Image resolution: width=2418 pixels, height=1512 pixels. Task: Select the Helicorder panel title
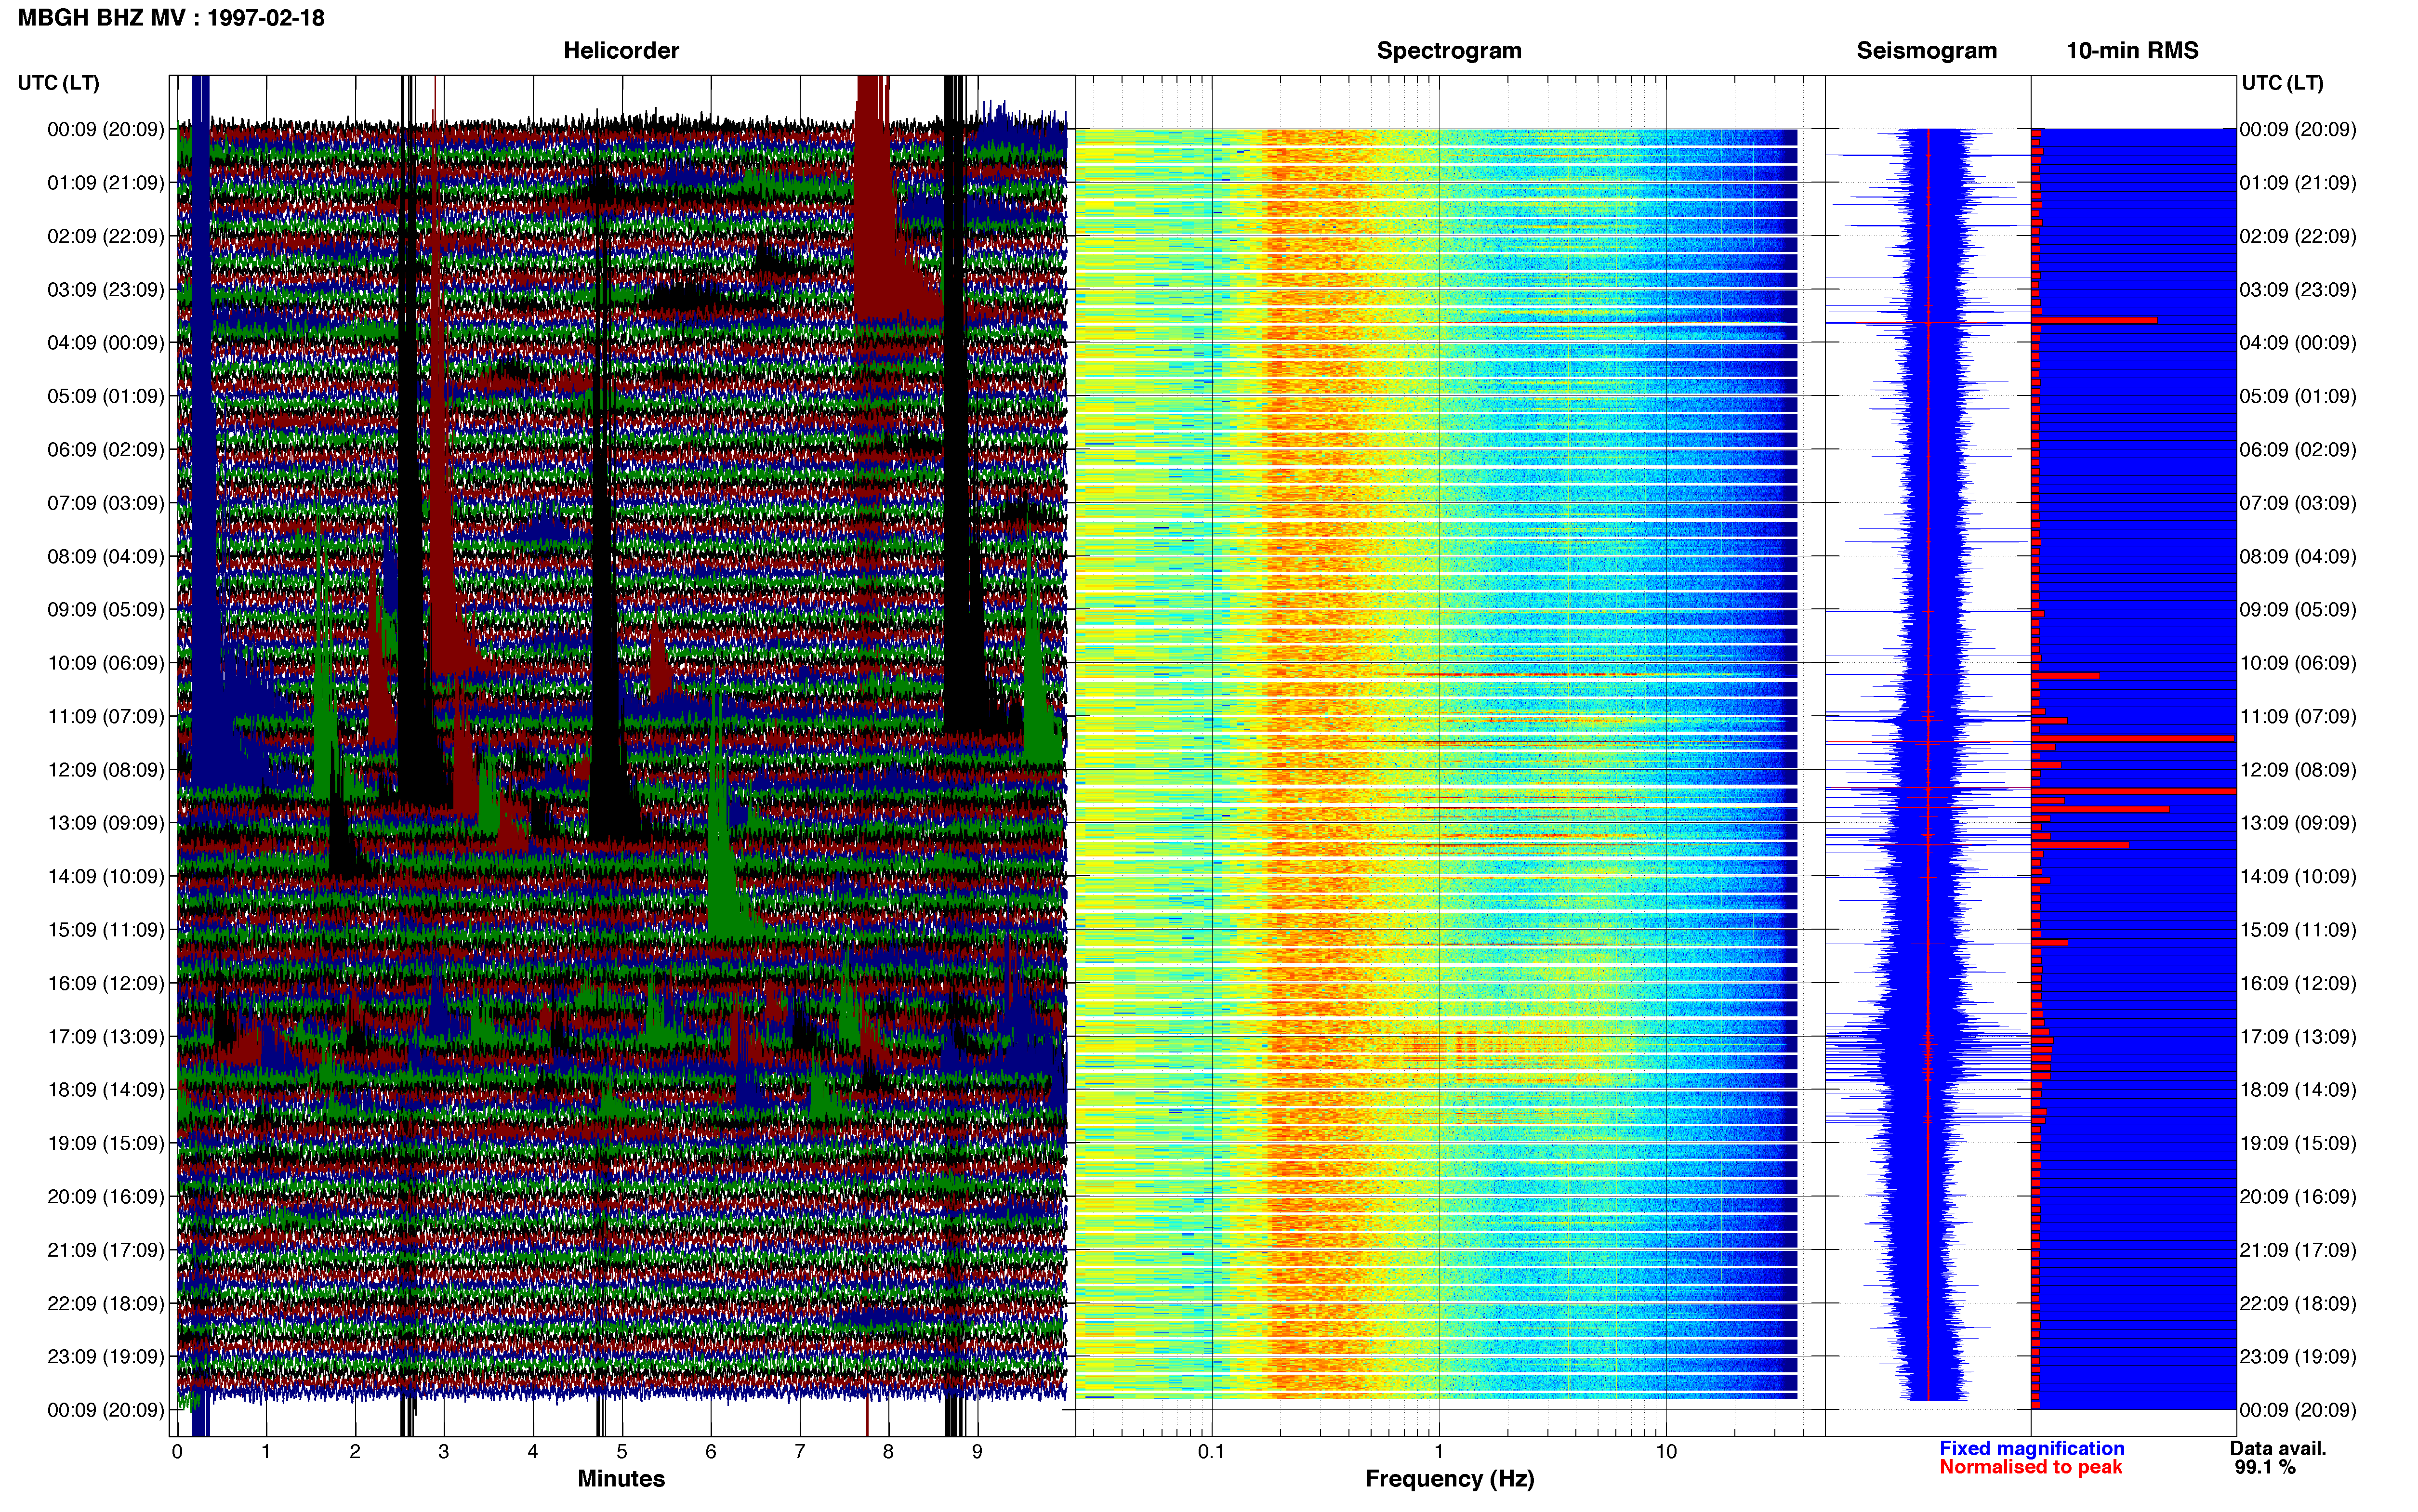click(x=621, y=51)
